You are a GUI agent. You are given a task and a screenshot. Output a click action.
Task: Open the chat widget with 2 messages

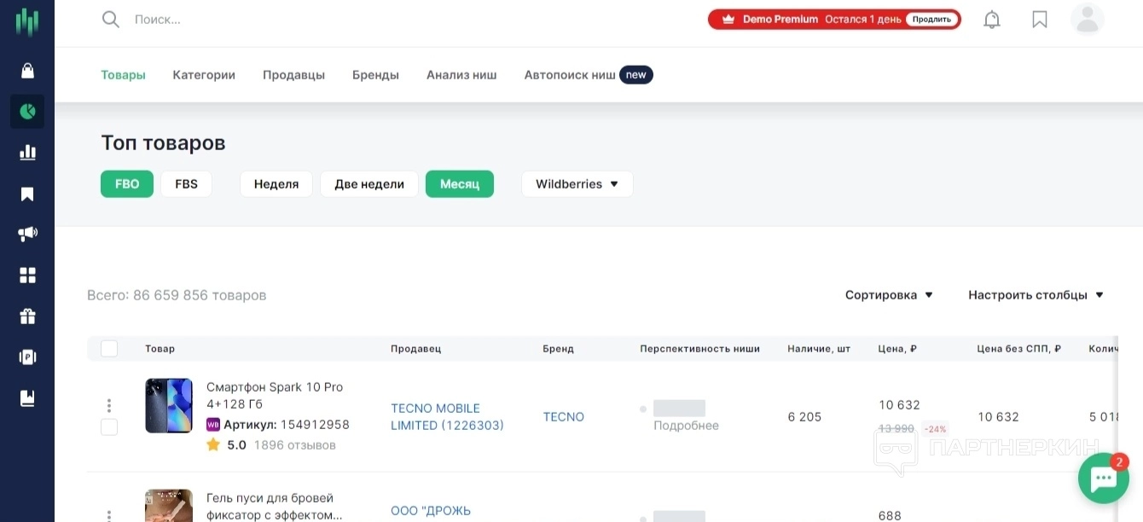[x=1103, y=478]
